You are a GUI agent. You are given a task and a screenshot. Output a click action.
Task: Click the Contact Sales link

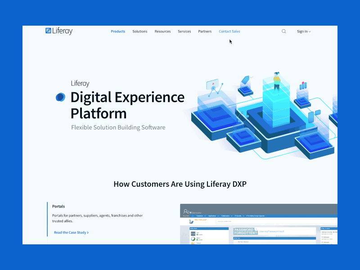pos(229,31)
